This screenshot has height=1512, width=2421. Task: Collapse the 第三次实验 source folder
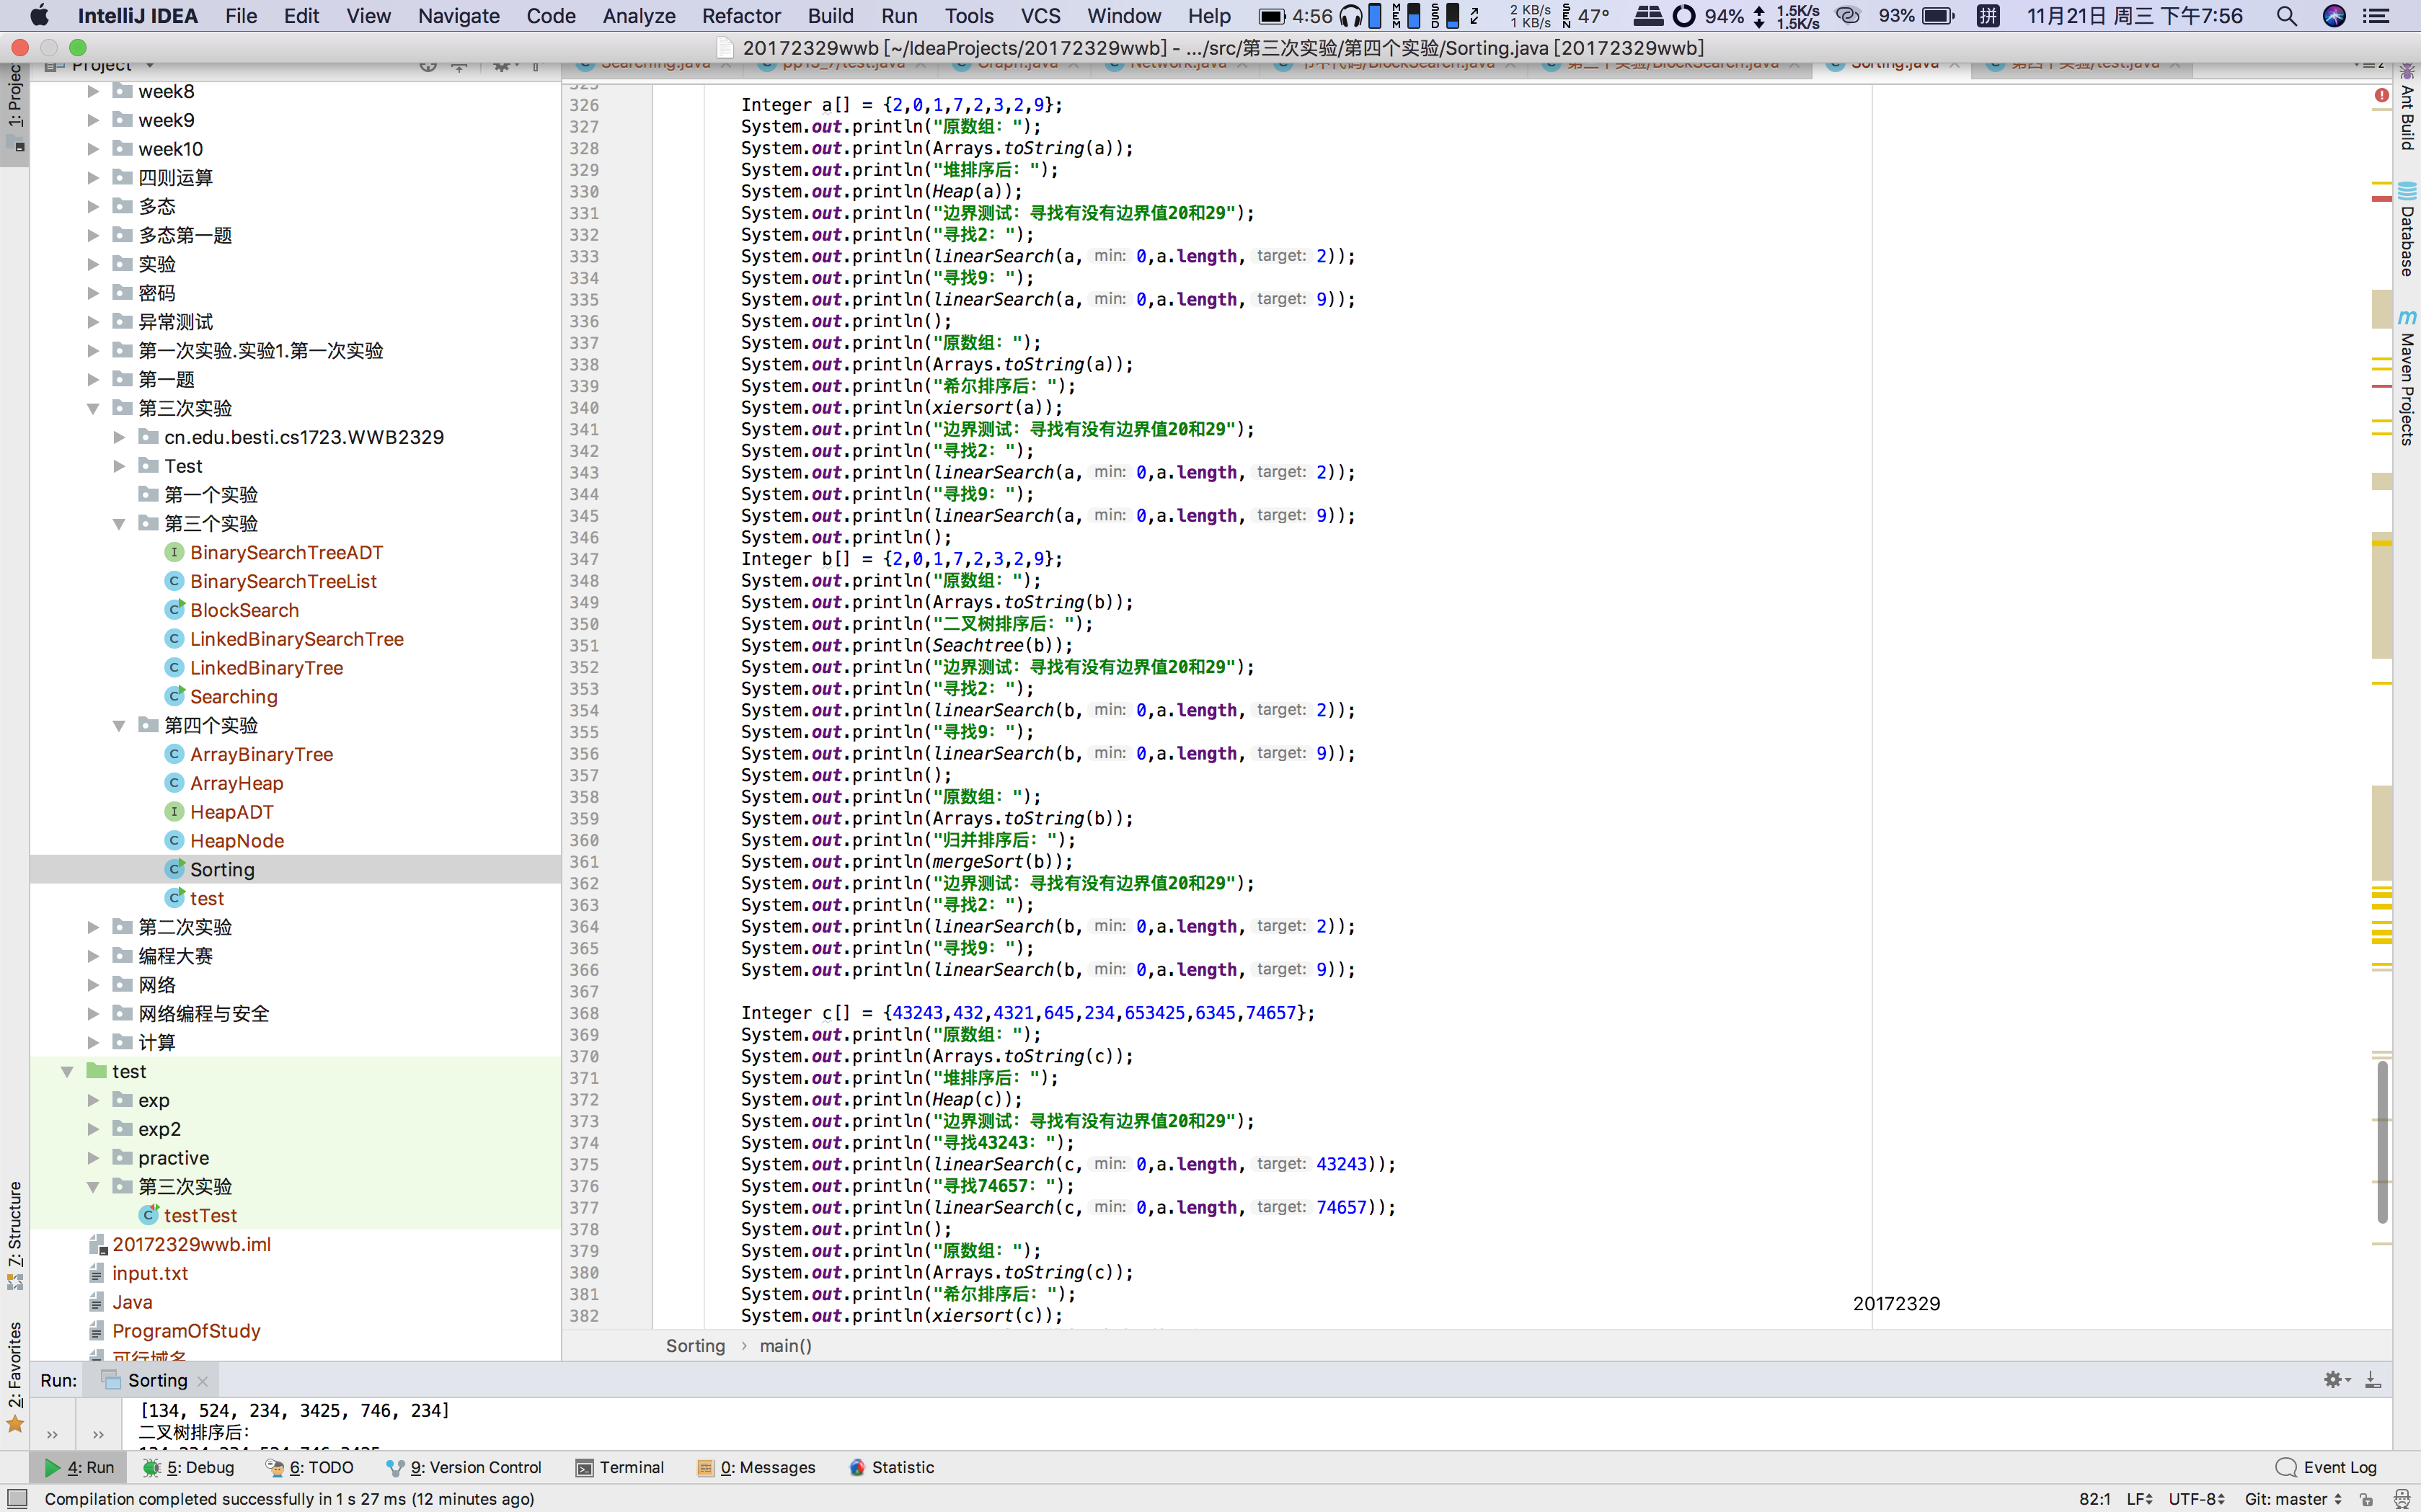pyautogui.click(x=93, y=408)
